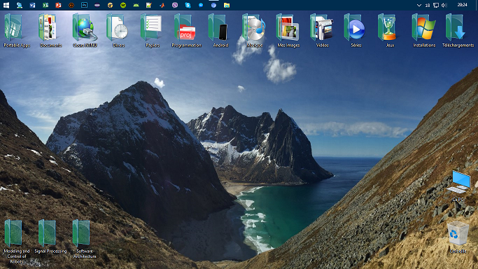Image resolution: width=478 pixels, height=269 pixels.
Task: Launch PowerPoint from the taskbar
Action: pos(58,5)
